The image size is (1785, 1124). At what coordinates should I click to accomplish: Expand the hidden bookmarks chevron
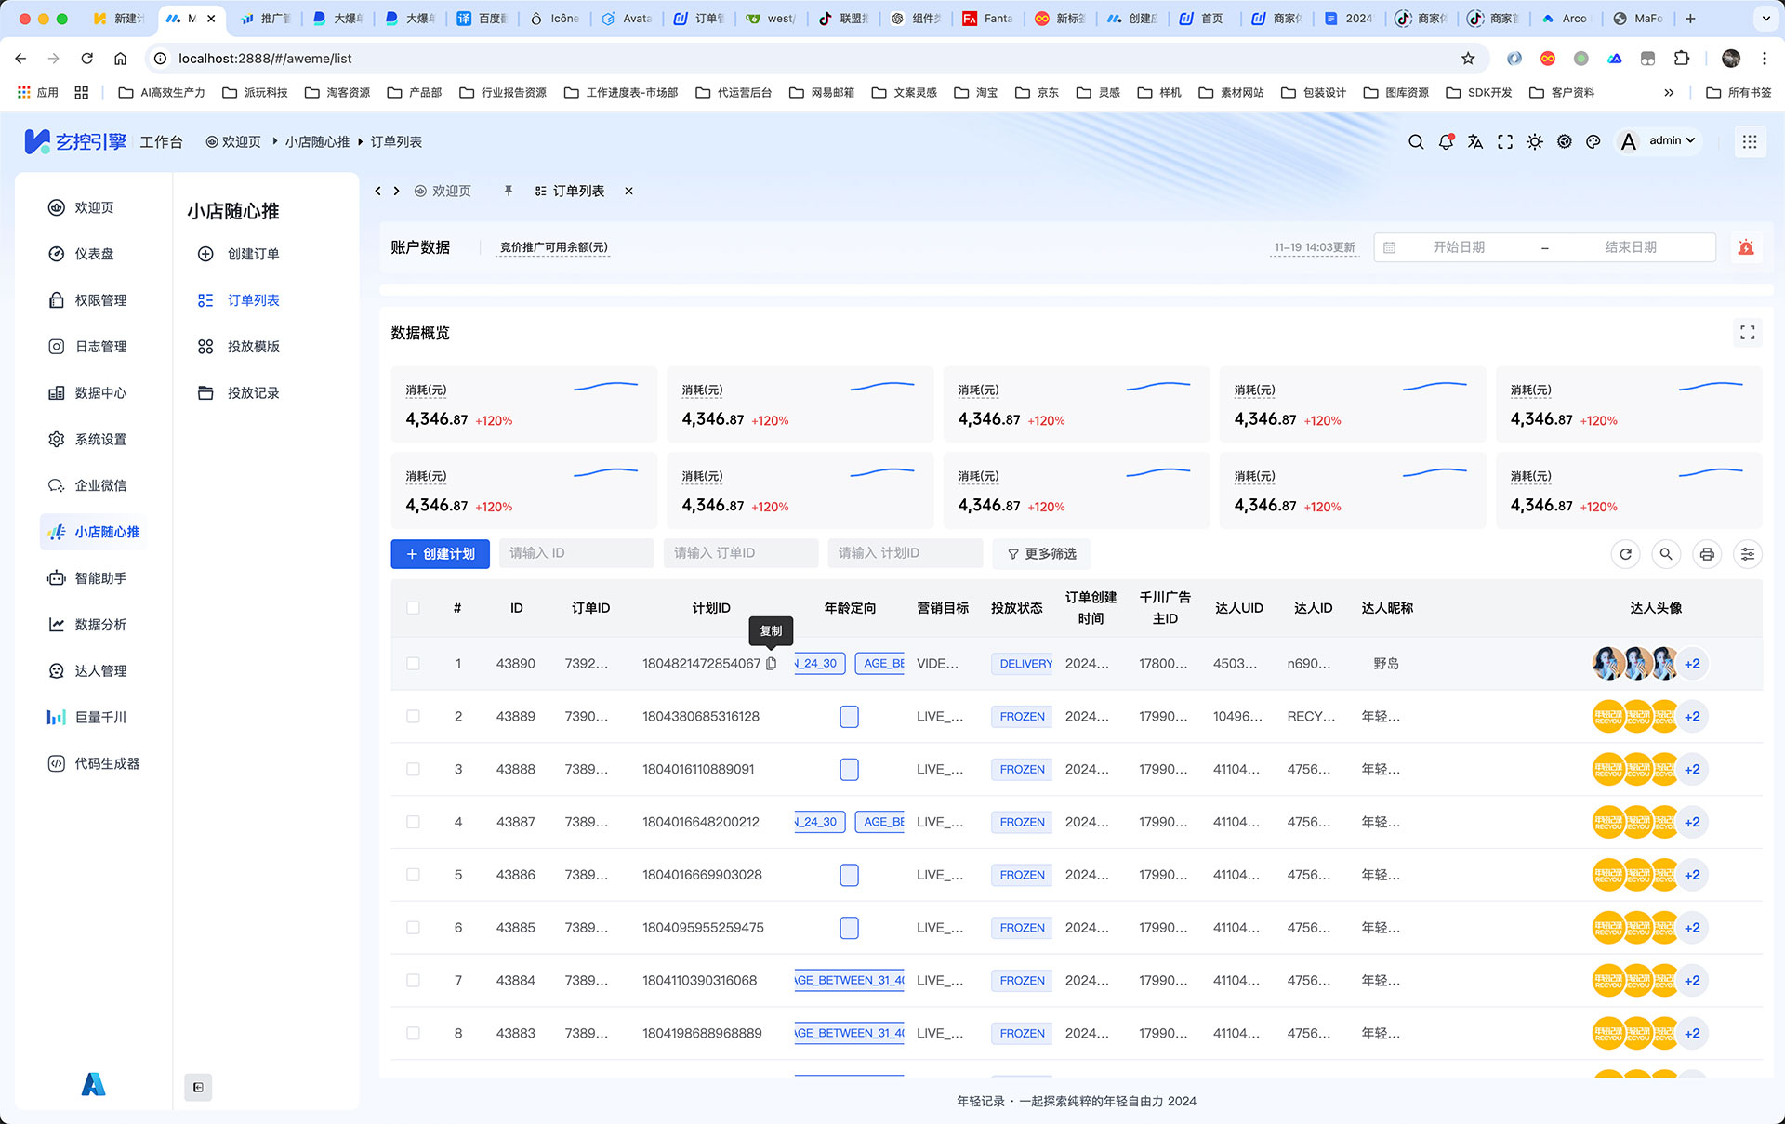click(x=1669, y=92)
